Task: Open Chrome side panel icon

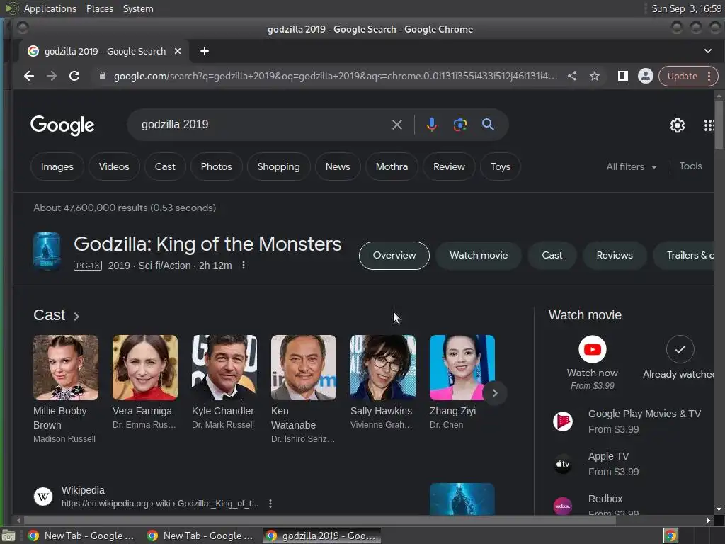Action: tap(623, 76)
